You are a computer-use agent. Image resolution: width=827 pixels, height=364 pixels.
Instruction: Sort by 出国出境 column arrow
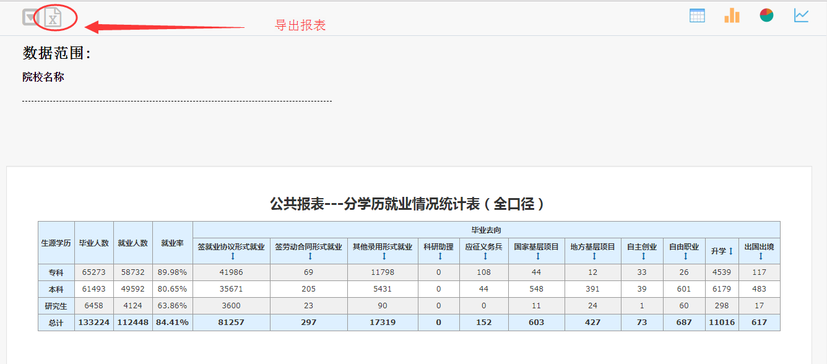point(760,256)
